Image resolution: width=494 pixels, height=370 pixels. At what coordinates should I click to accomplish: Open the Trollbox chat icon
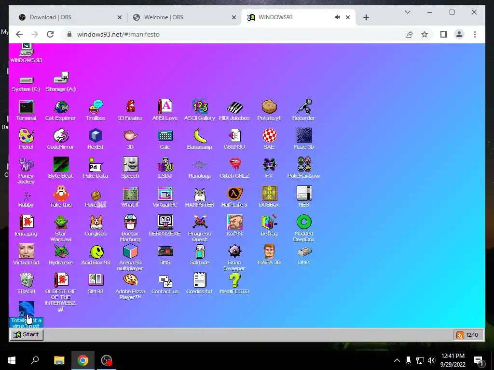[96, 110]
